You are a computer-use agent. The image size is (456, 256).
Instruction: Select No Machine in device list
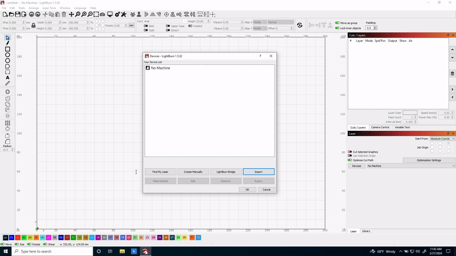tap(209, 68)
